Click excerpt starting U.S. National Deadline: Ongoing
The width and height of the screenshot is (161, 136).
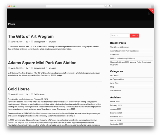(54, 74)
